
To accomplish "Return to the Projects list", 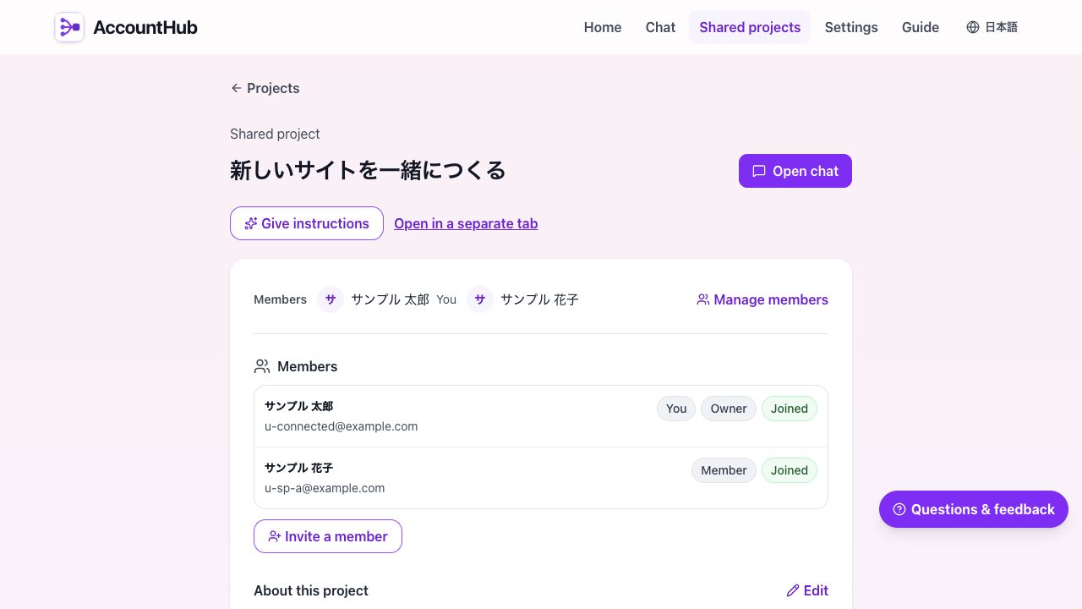I will (265, 88).
